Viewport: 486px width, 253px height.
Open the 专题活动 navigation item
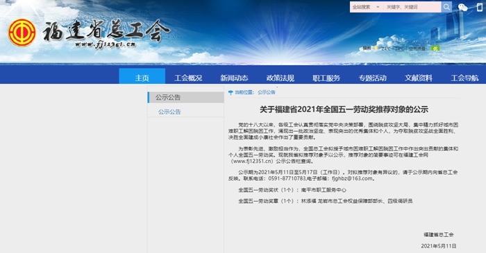click(373, 78)
